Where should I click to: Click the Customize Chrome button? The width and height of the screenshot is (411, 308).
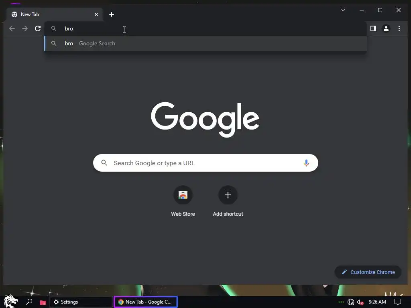click(368, 272)
